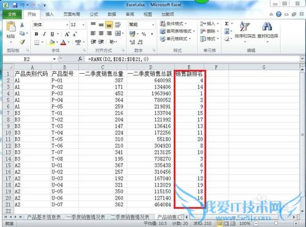
Task: Align text right
Action: pyautogui.click(x=109, y=34)
